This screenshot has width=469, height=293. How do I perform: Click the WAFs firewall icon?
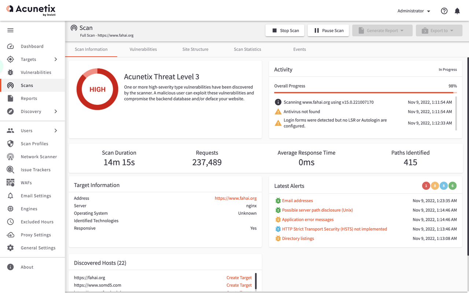click(10, 183)
